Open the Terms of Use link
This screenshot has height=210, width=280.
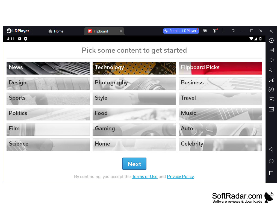[145, 177]
